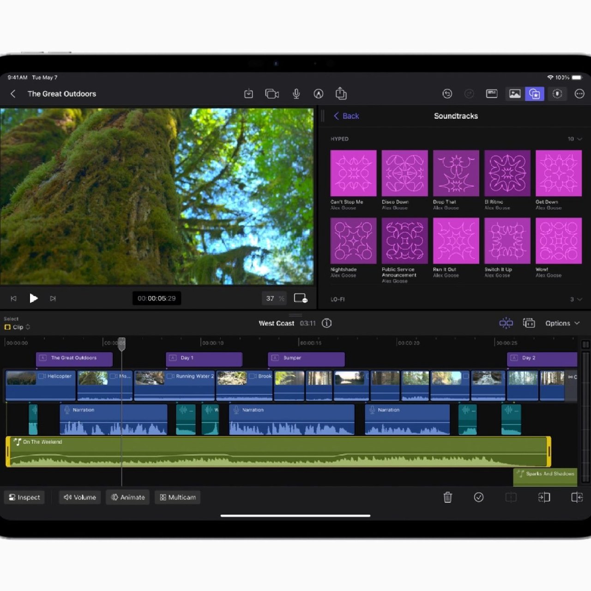
Task: Tap the trim end icon
Action: [x=577, y=497]
